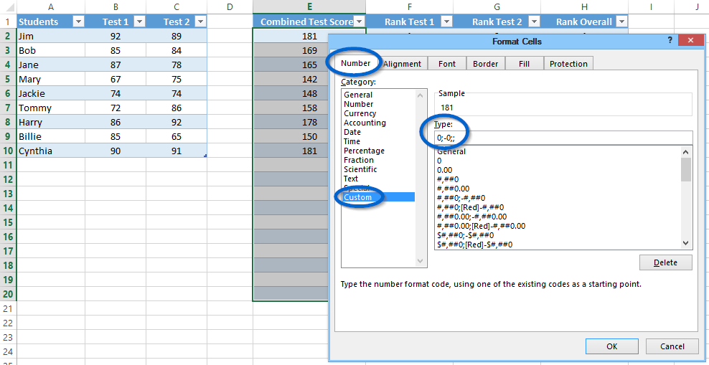Click Billie's Test 2 score 65
The height and width of the screenshot is (365, 709).
[x=177, y=136]
